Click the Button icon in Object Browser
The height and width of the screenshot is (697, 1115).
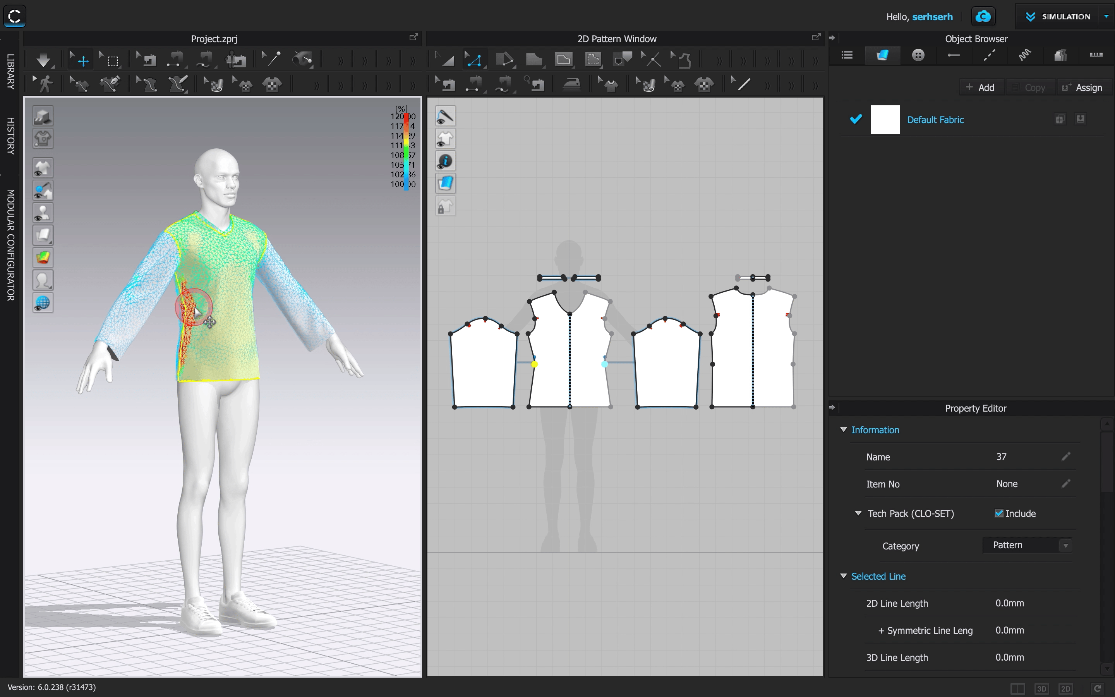pyautogui.click(x=918, y=55)
